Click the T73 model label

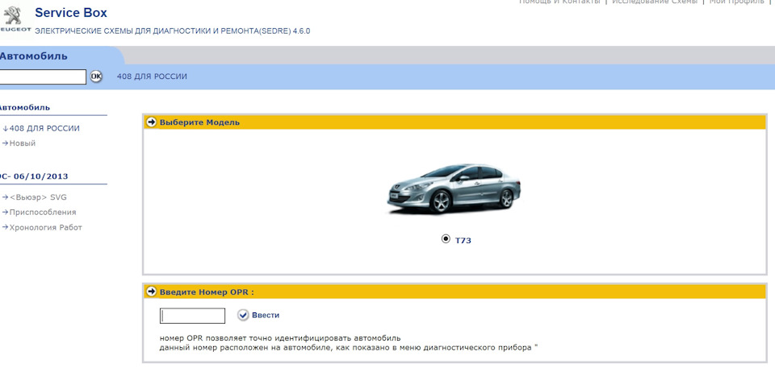click(463, 241)
